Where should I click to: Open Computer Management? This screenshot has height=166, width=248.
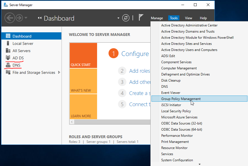tap(199, 68)
